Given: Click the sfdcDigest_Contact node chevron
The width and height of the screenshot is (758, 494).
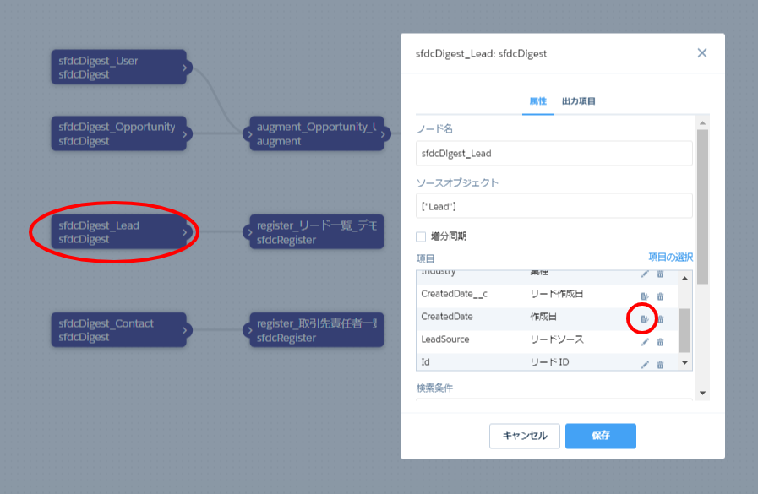Looking at the screenshot, I should (x=186, y=330).
